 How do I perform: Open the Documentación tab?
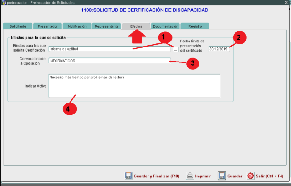click(165, 26)
